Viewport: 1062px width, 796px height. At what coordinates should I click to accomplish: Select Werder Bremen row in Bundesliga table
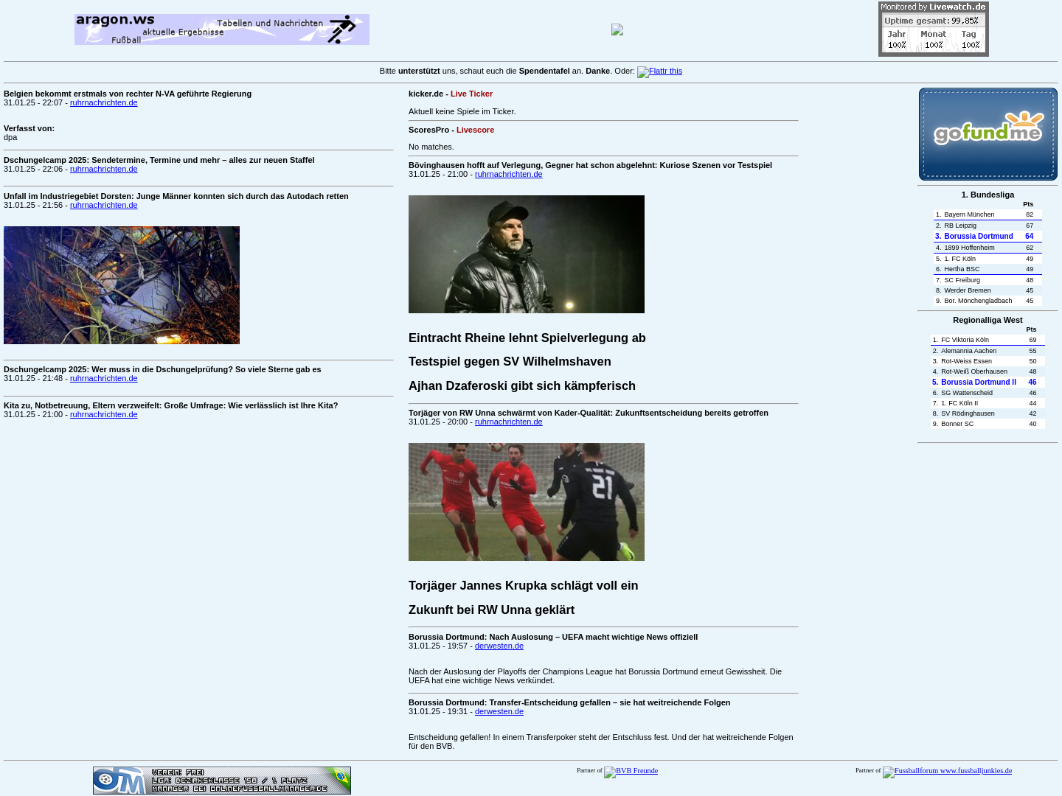[x=988, y=290]
